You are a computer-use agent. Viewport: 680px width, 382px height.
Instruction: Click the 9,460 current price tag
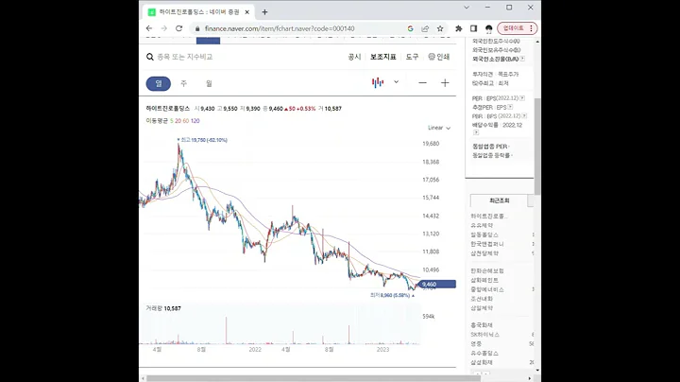[x=437, y=285]
